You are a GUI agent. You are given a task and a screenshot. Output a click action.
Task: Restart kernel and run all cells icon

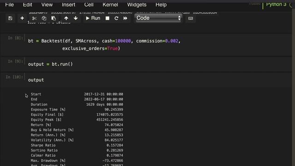tap(125, 18)
